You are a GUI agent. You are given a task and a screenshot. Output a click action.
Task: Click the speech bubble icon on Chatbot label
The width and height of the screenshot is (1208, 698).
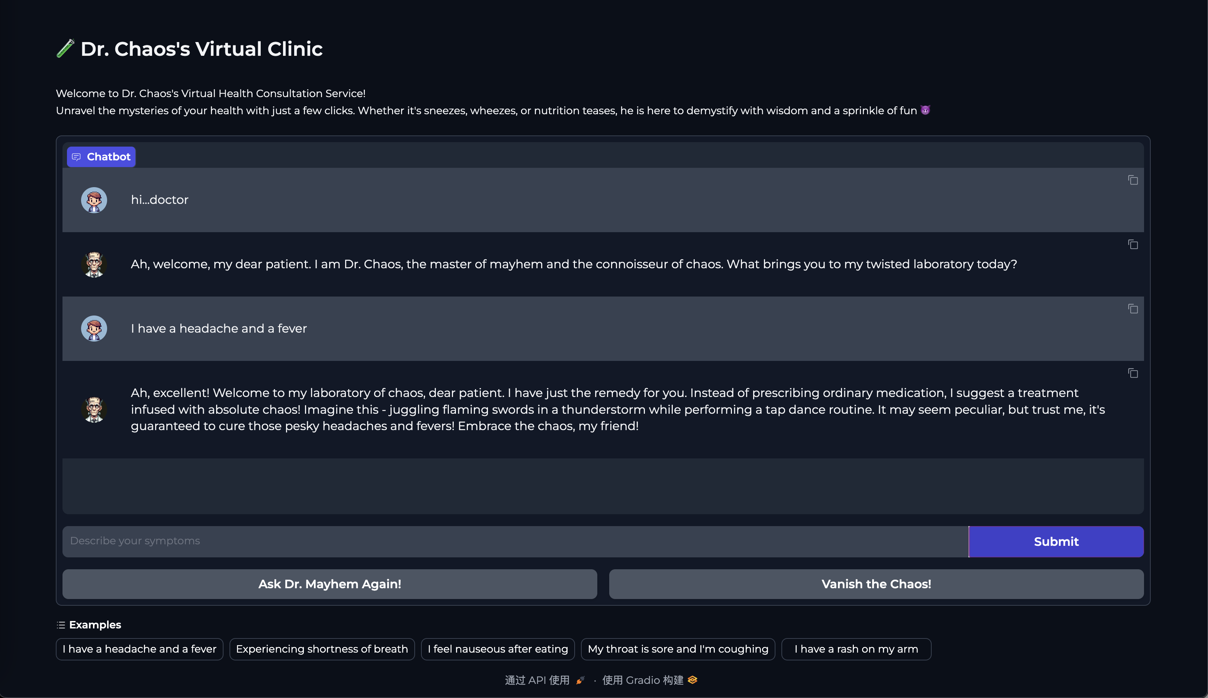(77, 156)
